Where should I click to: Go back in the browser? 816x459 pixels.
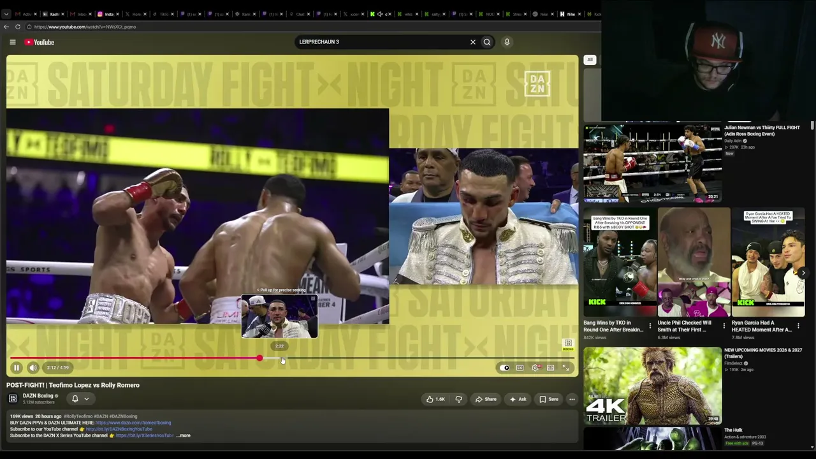[x=6, y=27]
